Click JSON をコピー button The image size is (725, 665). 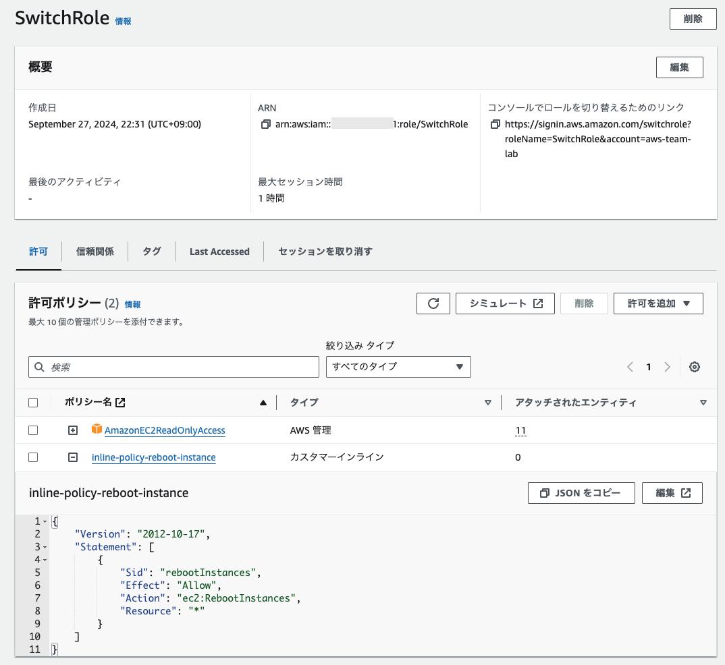(x=581, y=493)
